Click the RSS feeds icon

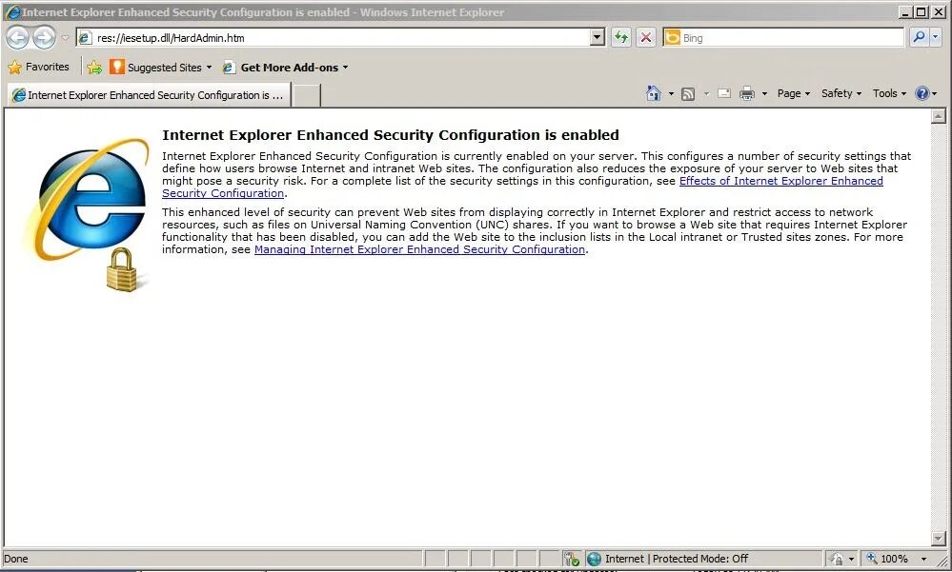(x=688, y=93)
